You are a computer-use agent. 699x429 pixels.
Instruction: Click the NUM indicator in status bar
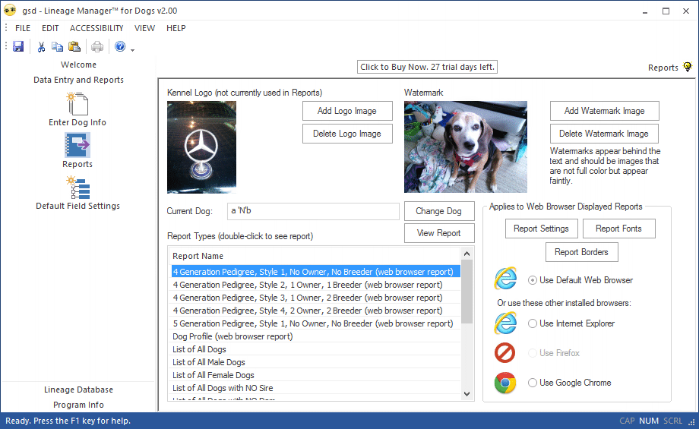[649, 421]
